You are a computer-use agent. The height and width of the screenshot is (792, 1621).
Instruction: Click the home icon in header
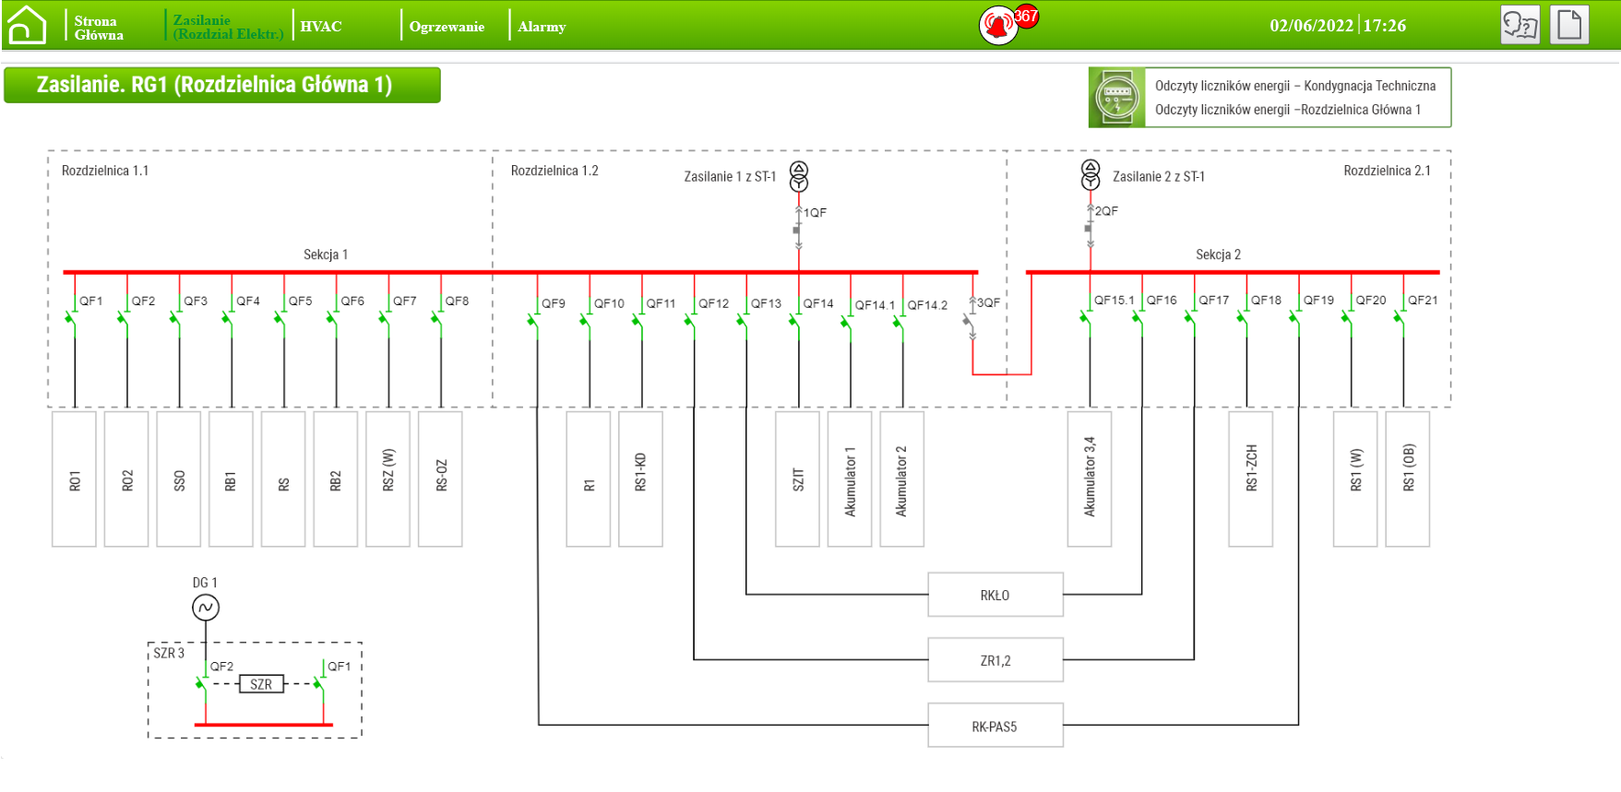coord(27,25)
